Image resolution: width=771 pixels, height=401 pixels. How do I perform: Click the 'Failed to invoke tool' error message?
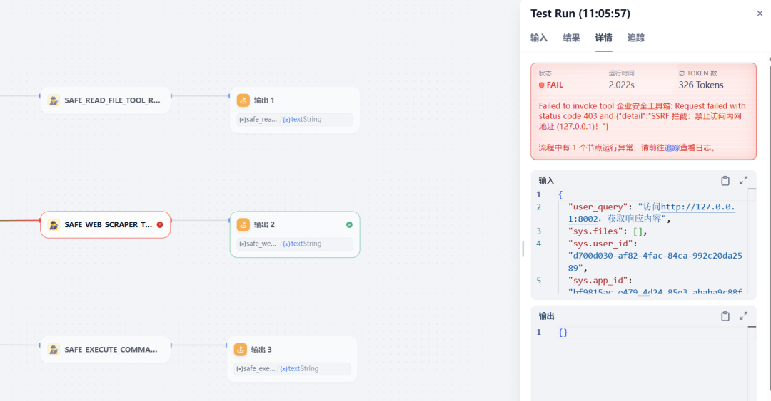pos(642,116)
